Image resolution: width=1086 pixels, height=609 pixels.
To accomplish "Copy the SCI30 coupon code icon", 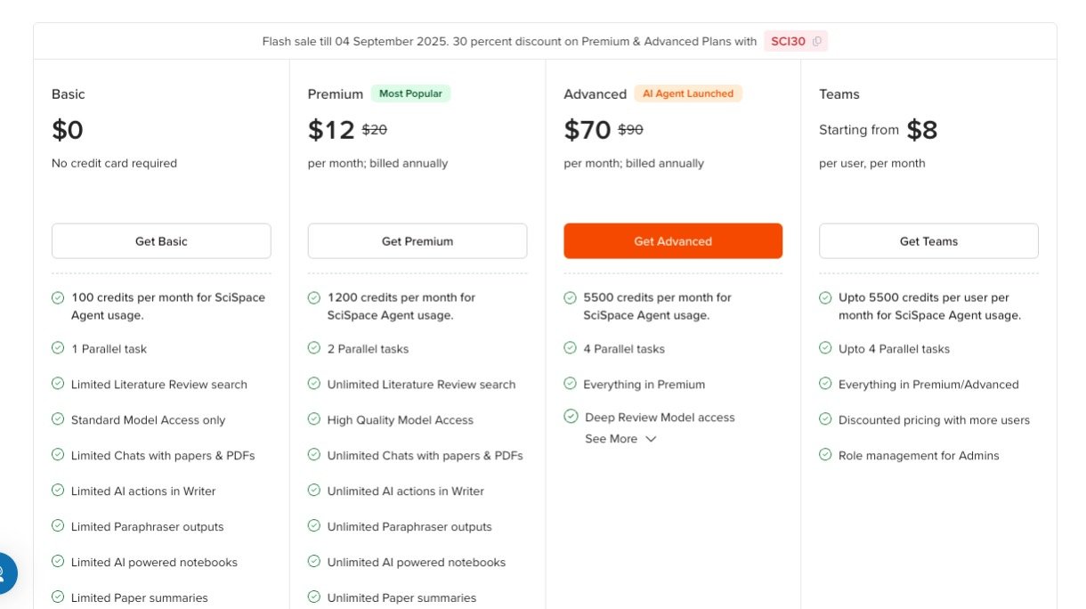I will 816,41.
